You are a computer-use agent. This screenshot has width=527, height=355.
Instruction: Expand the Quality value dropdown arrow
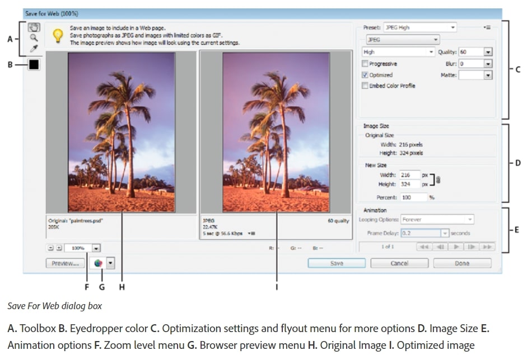pos(488,52)
